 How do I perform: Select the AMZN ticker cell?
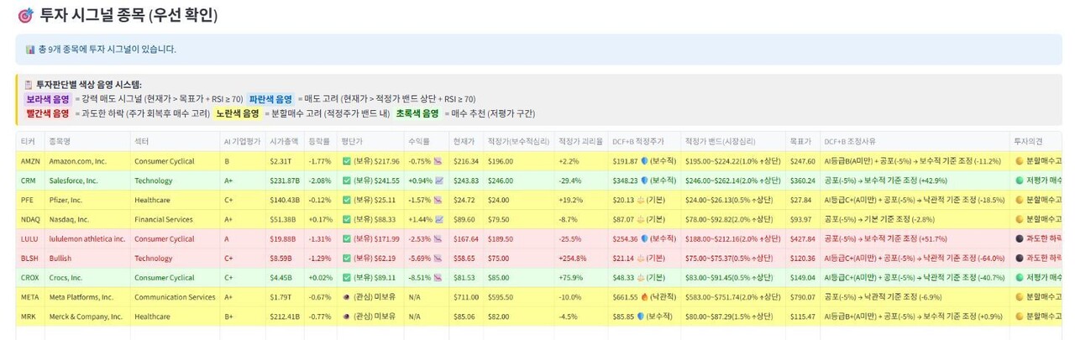(x=30, y=161)
